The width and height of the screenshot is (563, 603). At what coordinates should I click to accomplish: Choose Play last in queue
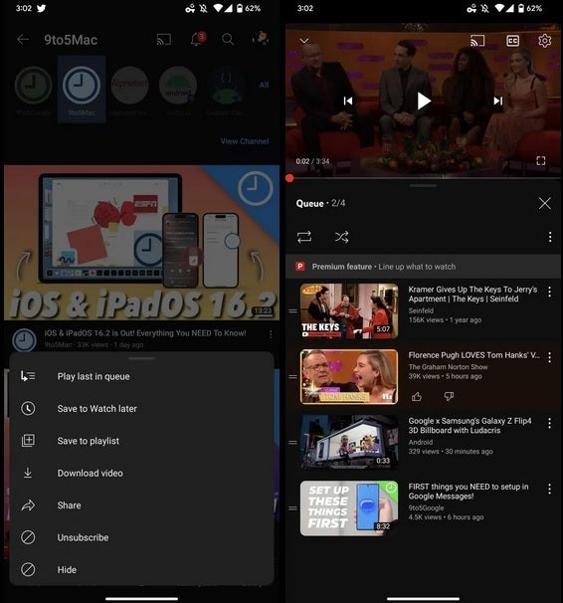(x=142, y=376)
